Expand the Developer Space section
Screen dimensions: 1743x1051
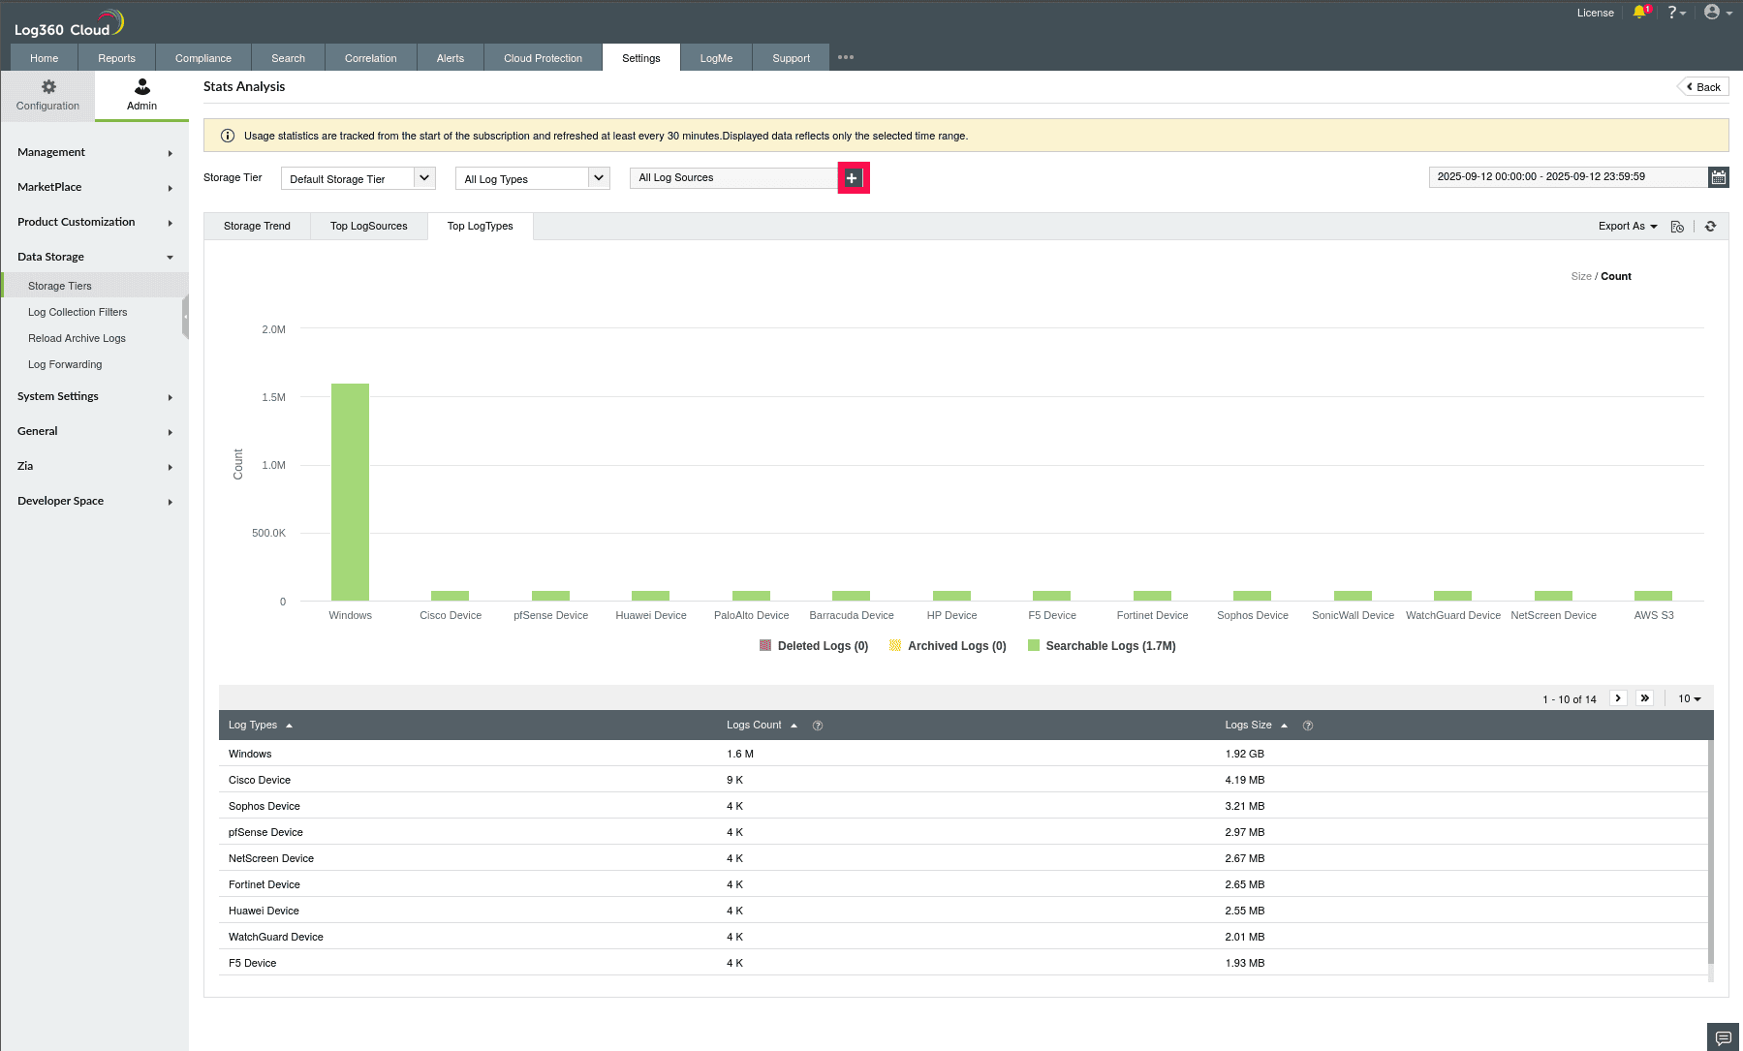point(95,501)
